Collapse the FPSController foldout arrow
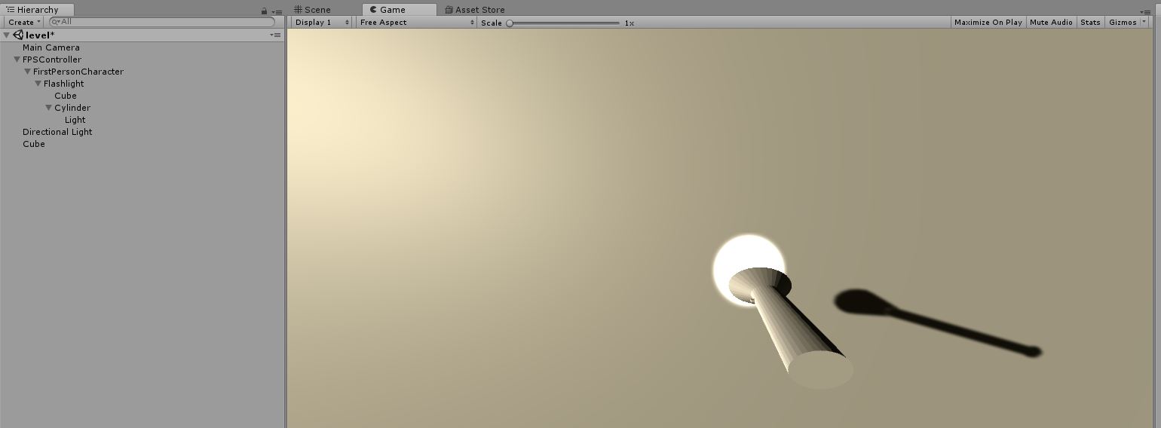This screenshot has height=428, width=1161. 17,60
